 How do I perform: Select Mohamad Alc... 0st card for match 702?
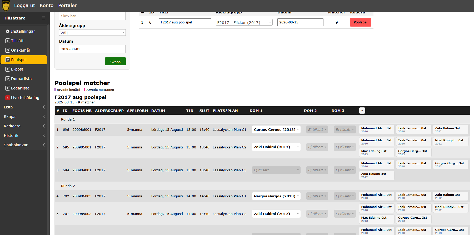click(377, 196)
